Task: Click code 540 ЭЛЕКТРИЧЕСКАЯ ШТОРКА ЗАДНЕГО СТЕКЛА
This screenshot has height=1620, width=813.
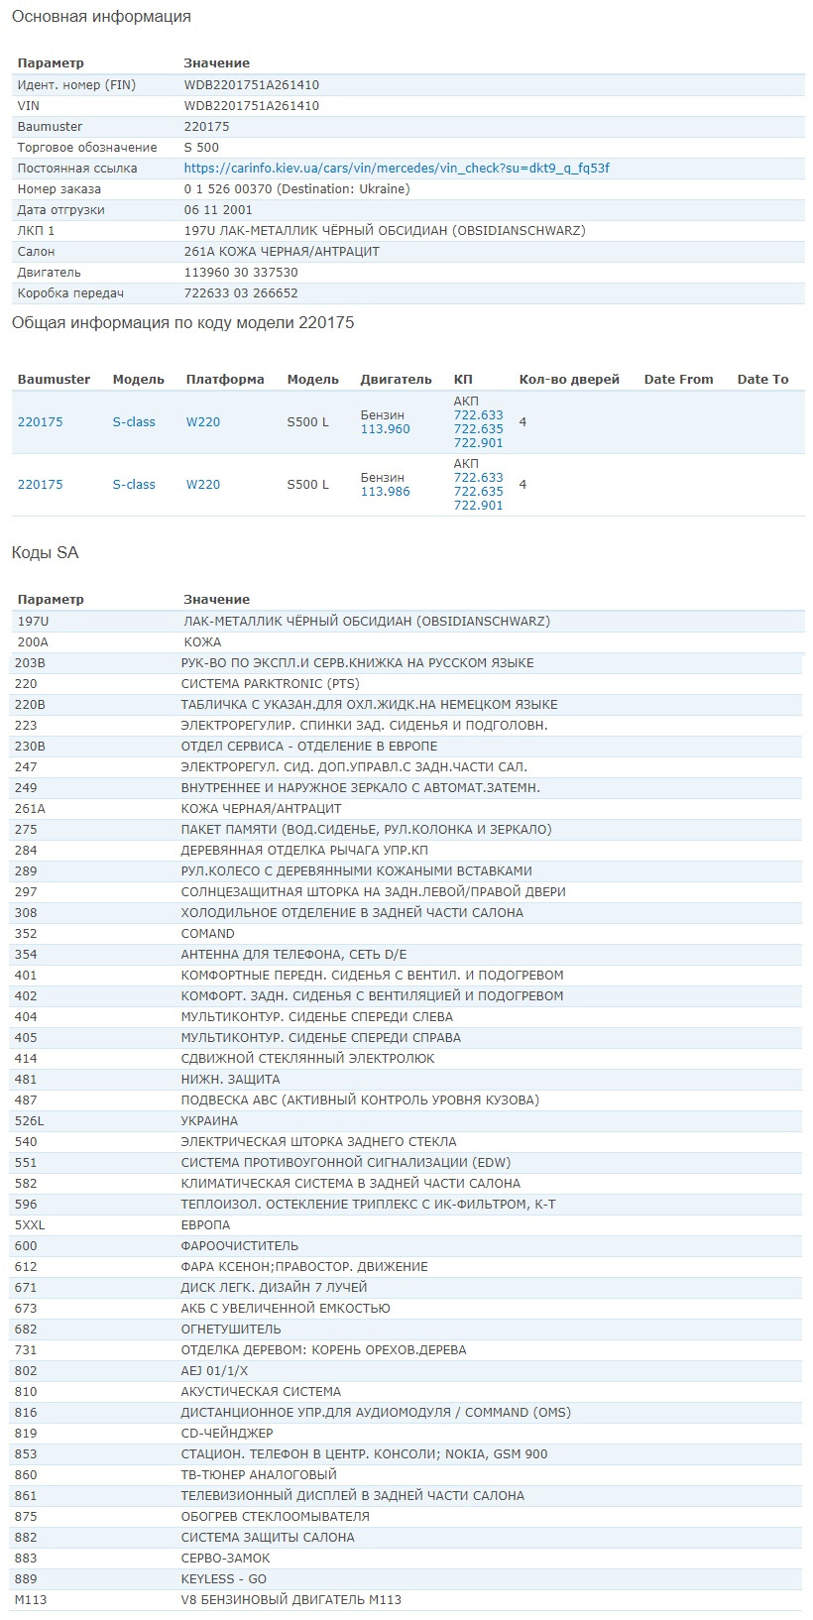Action: point(406,1142)
